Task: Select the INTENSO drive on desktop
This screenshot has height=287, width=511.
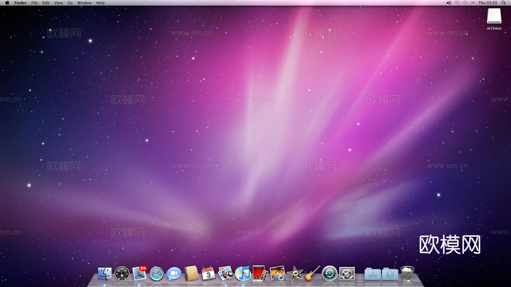Action: (x=494, y=19)
